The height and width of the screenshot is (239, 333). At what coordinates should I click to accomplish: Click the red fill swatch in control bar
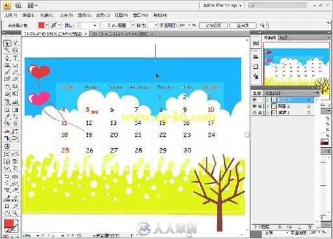[41, 25]
